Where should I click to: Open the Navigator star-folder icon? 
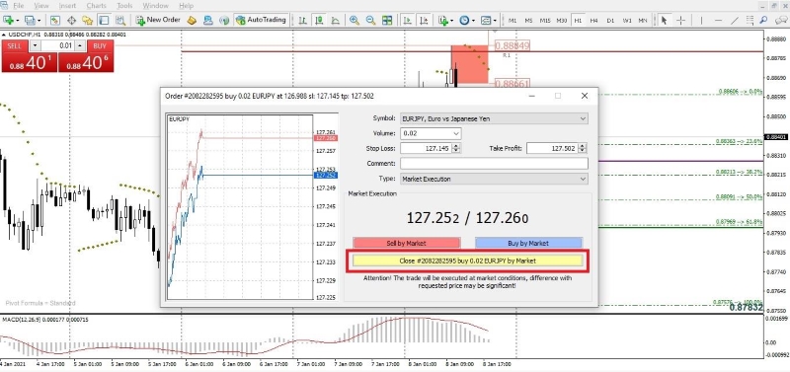point(87,20)
